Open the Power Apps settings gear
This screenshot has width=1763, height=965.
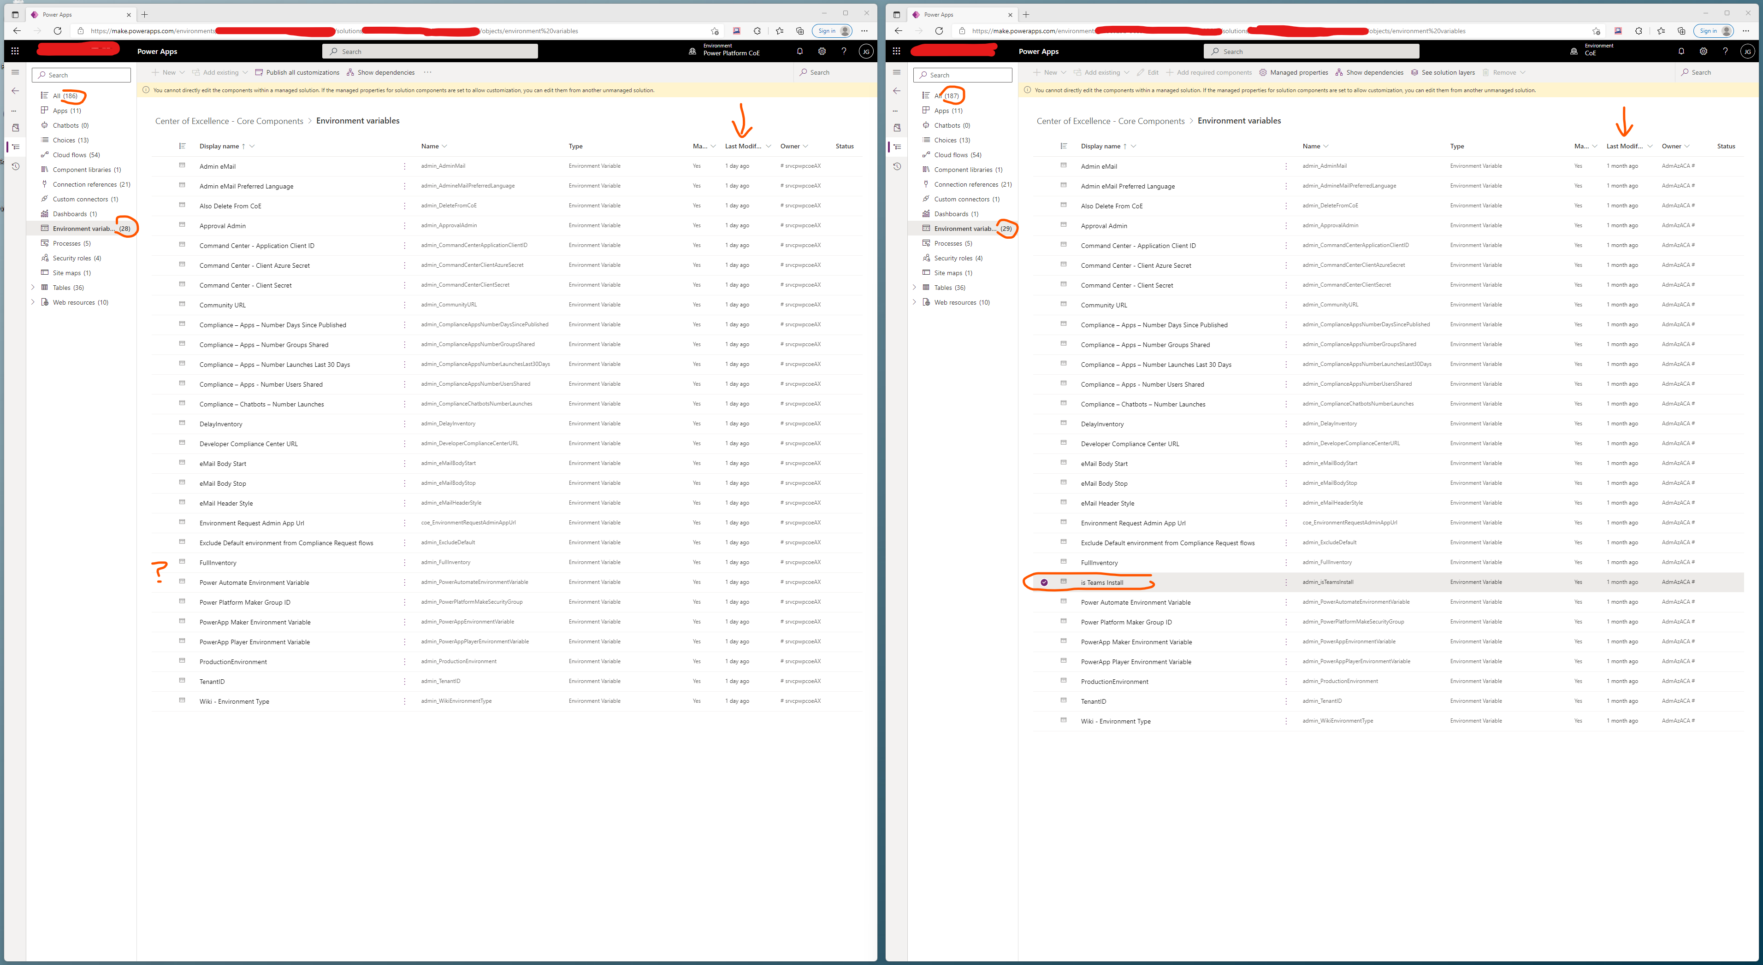(821, 51)
